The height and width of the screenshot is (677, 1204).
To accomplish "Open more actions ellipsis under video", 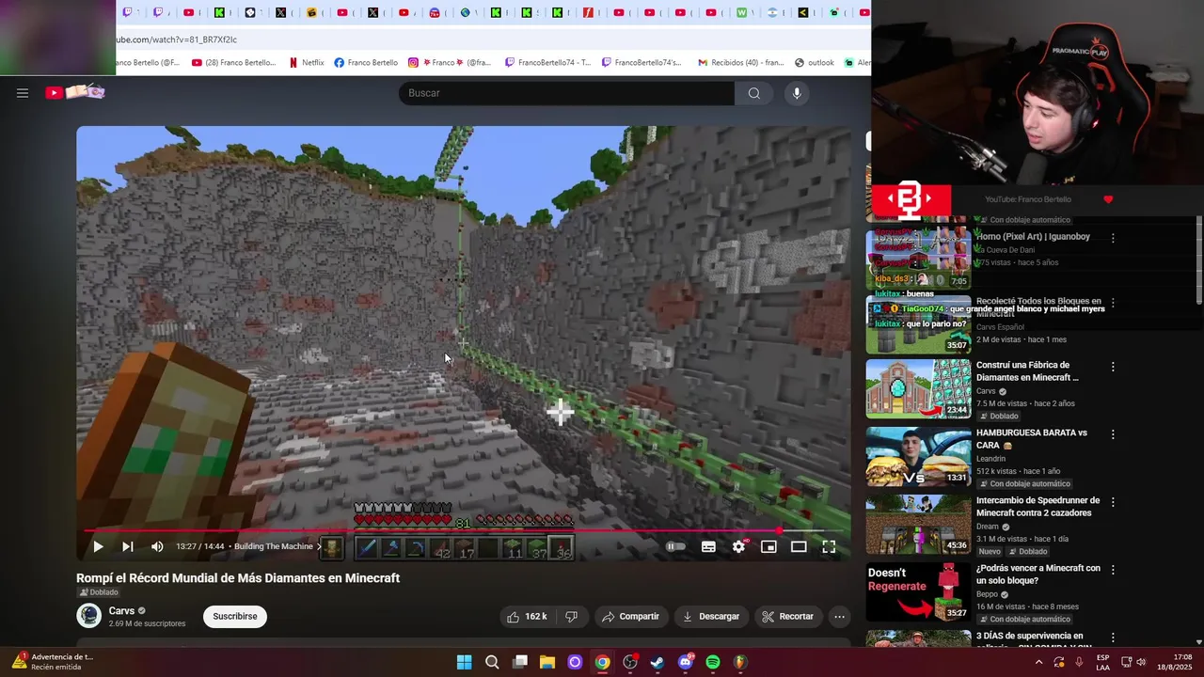I will pos(839,617).
